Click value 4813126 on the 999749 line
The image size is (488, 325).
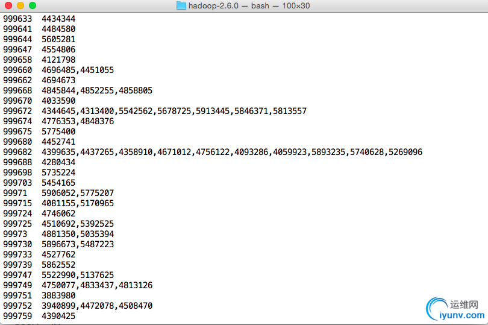[136, 285]
